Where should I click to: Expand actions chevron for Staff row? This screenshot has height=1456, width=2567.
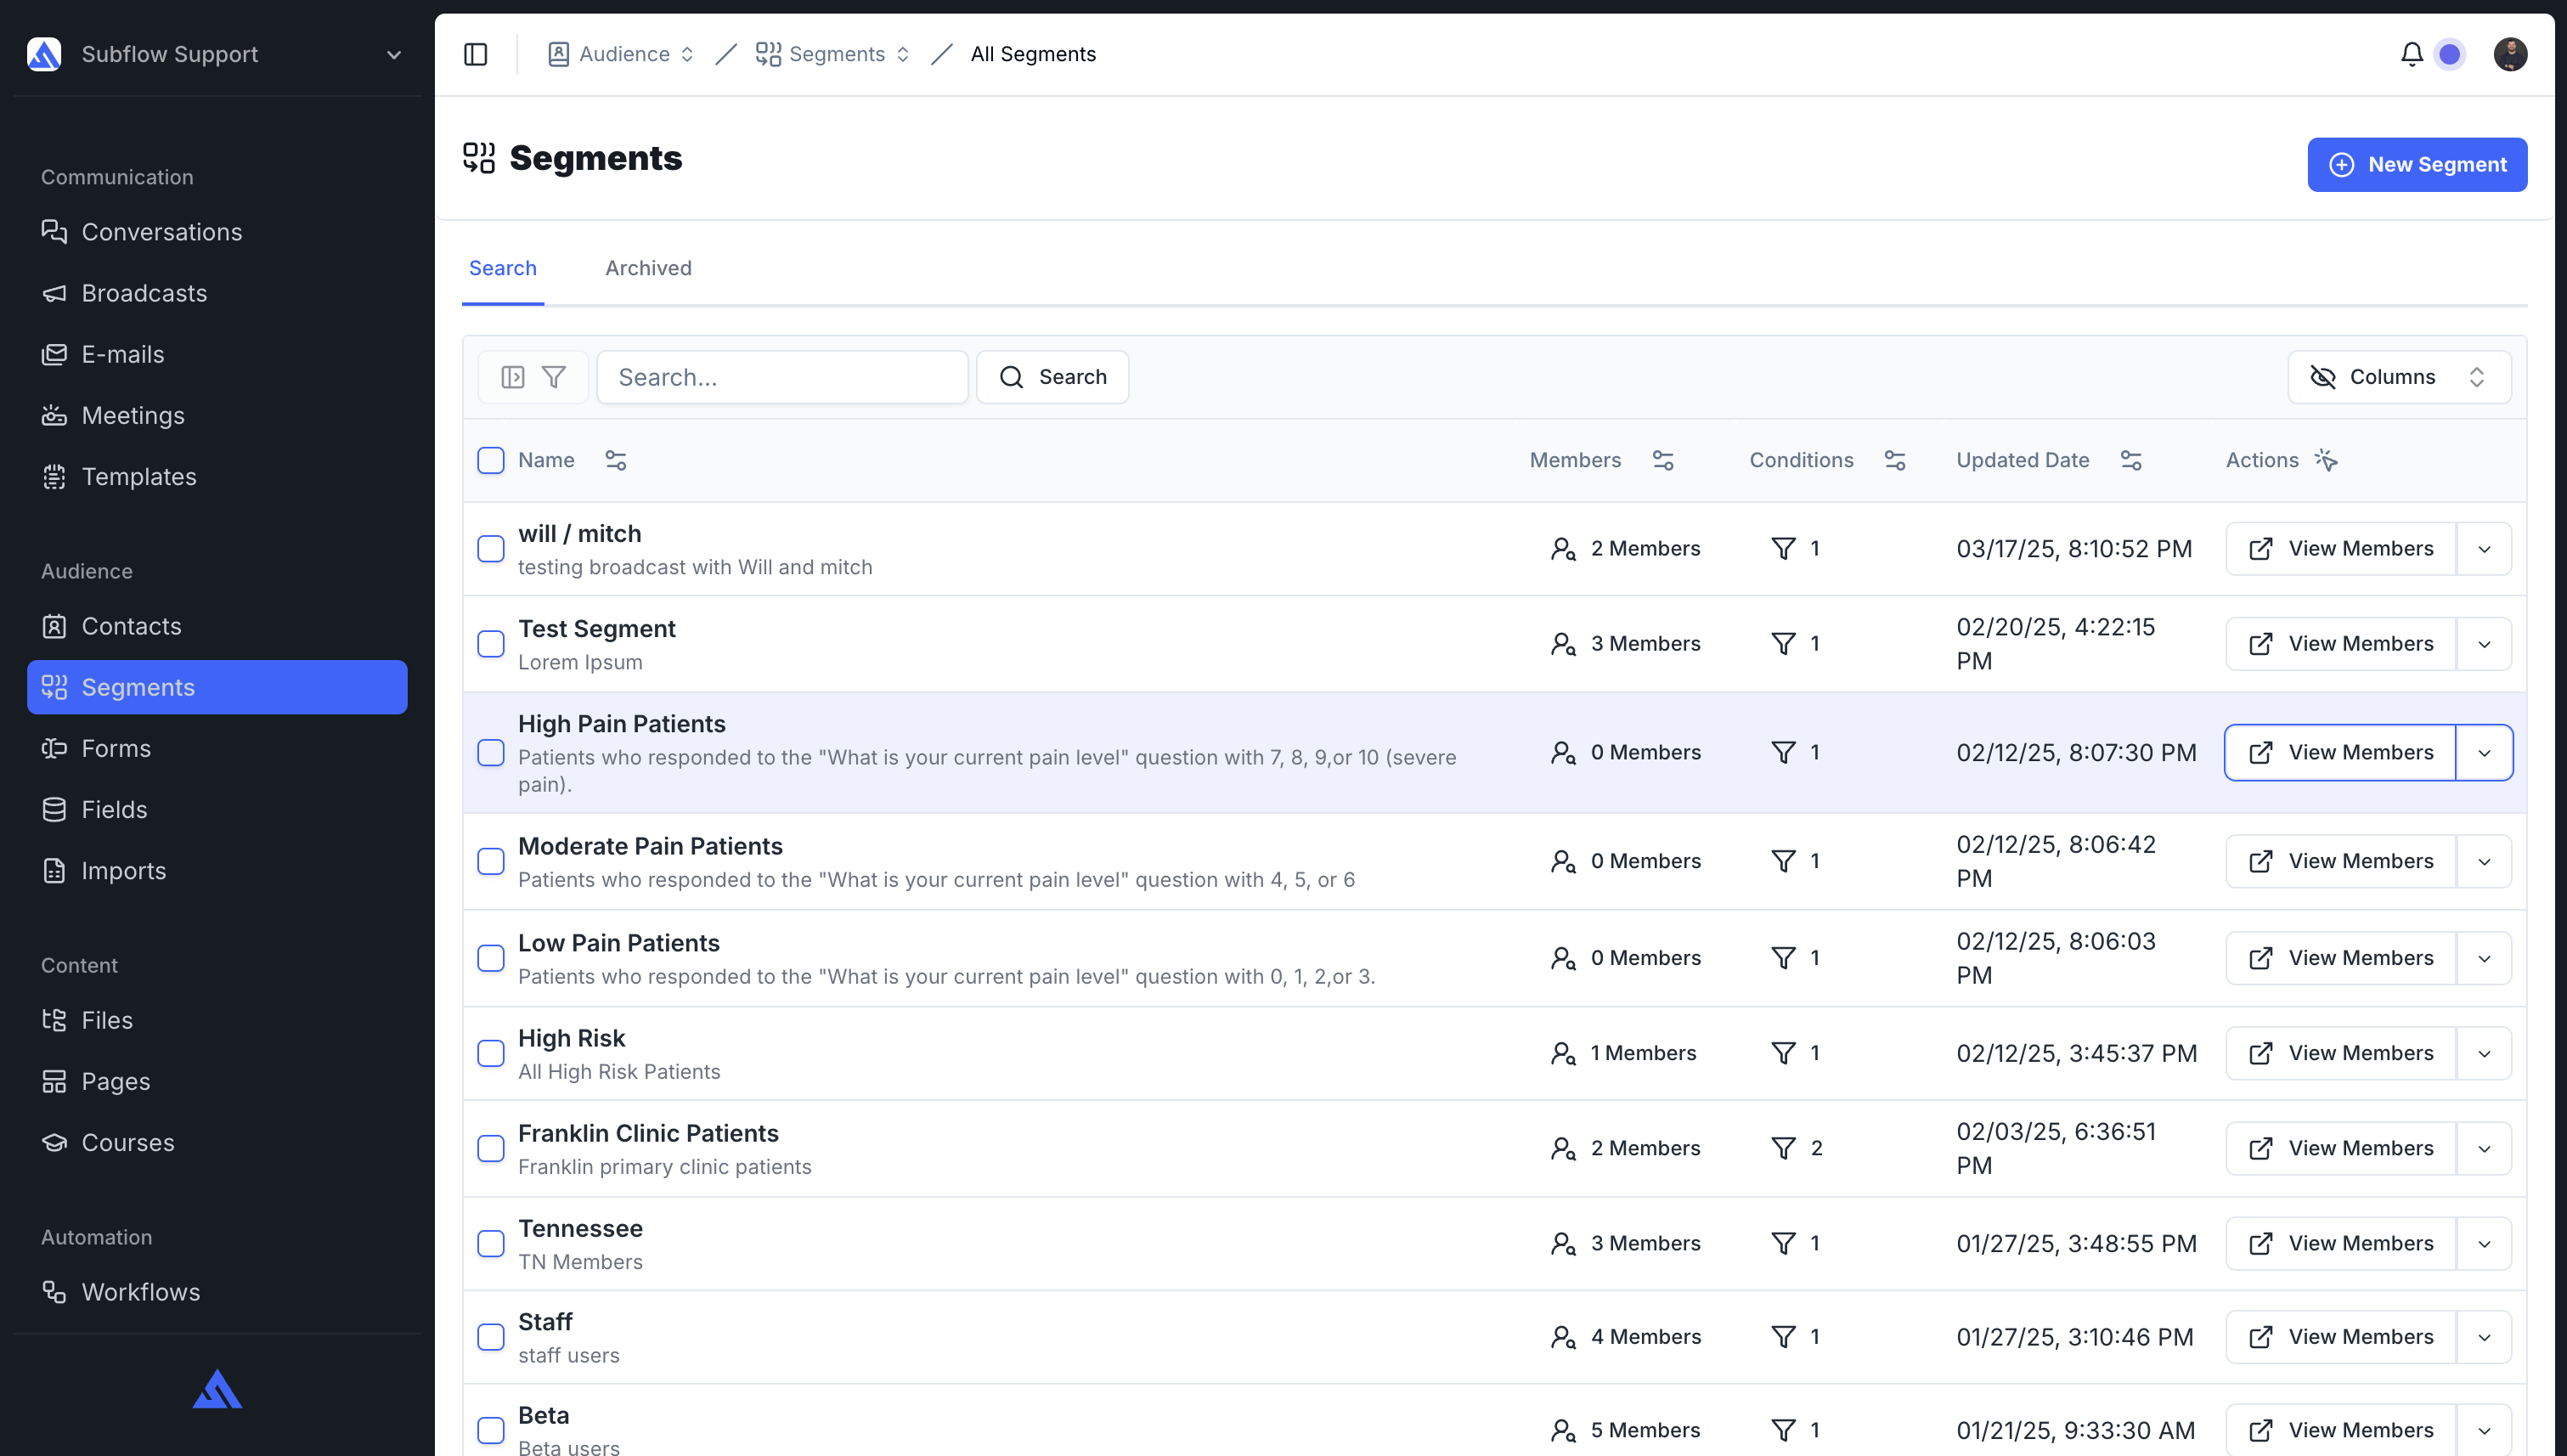(x=2484, y=1337)
